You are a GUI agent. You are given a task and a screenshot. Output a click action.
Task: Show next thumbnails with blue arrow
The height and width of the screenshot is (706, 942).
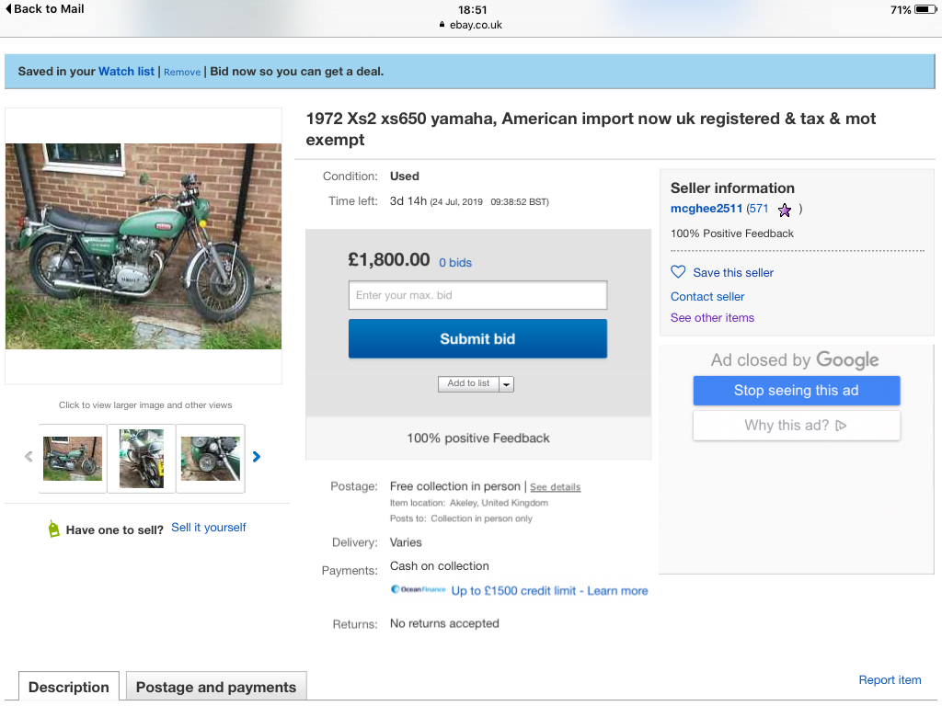[x=257, y=457]
